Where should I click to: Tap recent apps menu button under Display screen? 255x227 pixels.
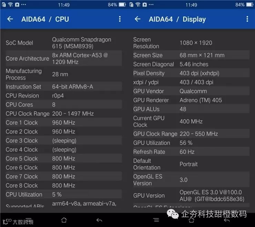click(156, 220)
